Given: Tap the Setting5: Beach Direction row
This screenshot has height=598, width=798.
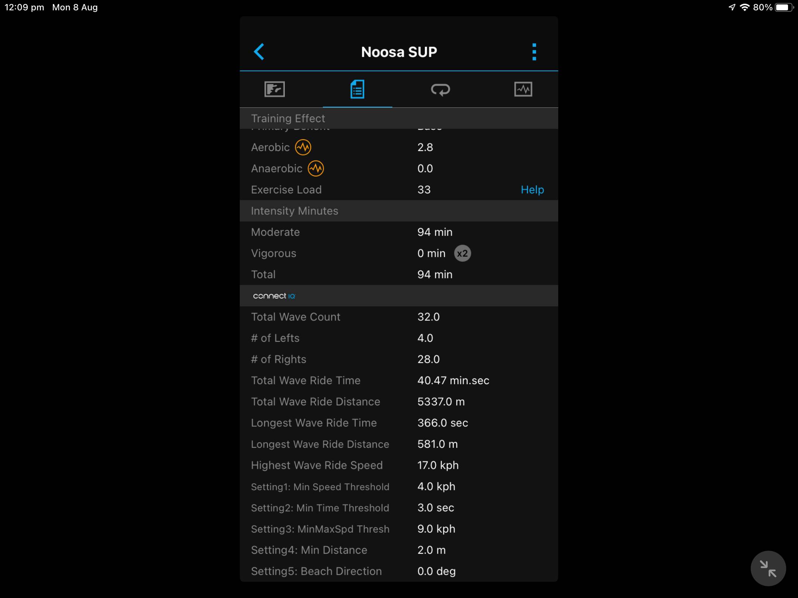Looking at the screenshot, I should pos(399,571).
